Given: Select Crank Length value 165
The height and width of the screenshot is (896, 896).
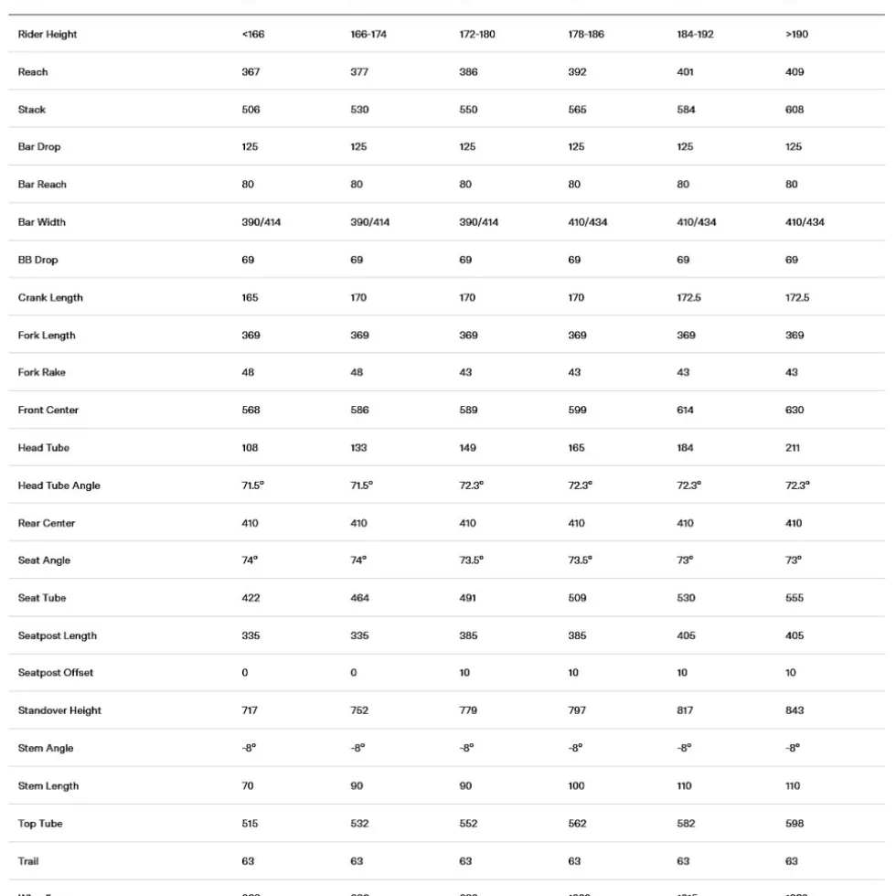Looking at the screenshot, I should 250,298.
